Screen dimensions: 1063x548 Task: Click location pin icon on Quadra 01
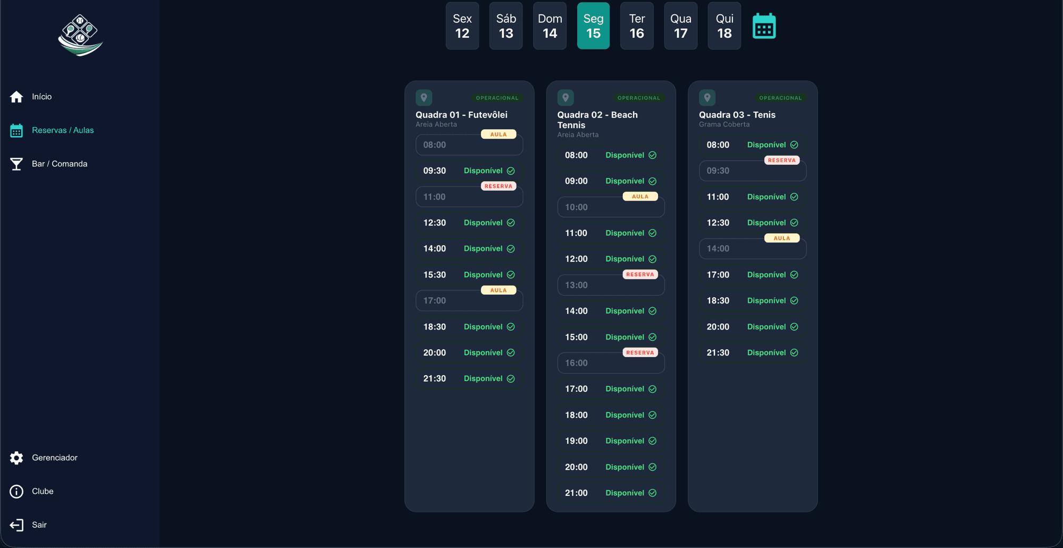(424, 98)
